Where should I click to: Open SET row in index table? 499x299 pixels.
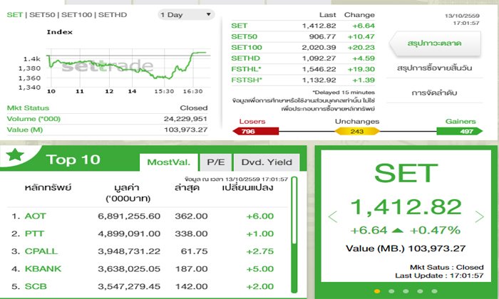point(303,26)
